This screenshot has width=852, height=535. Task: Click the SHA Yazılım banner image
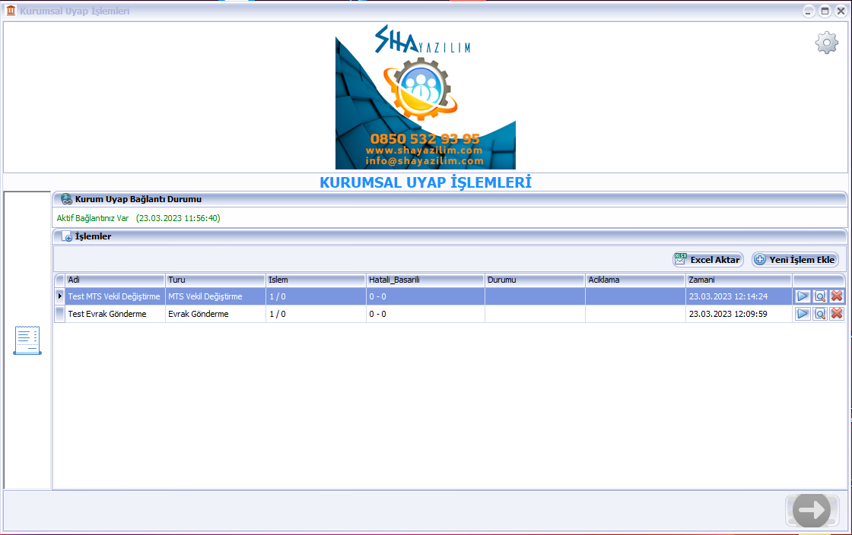coord(425,97)
